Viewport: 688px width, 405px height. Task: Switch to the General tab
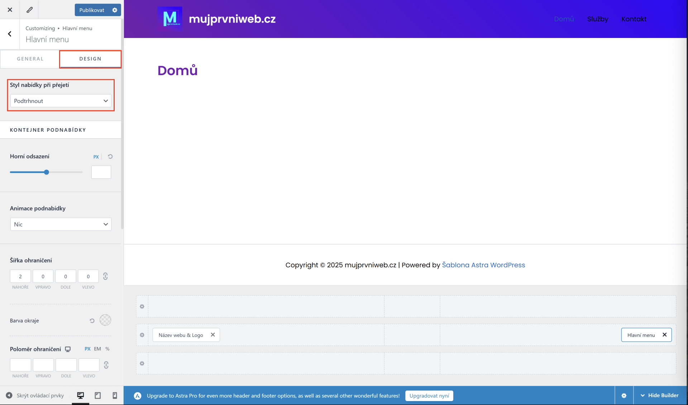click(x=30, y=59)
